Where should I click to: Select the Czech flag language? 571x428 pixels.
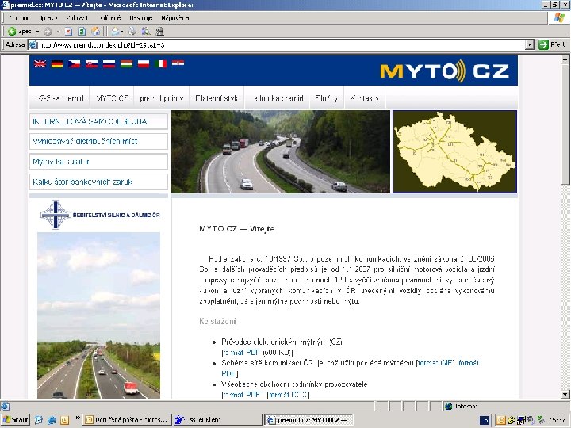click(75, 64)
